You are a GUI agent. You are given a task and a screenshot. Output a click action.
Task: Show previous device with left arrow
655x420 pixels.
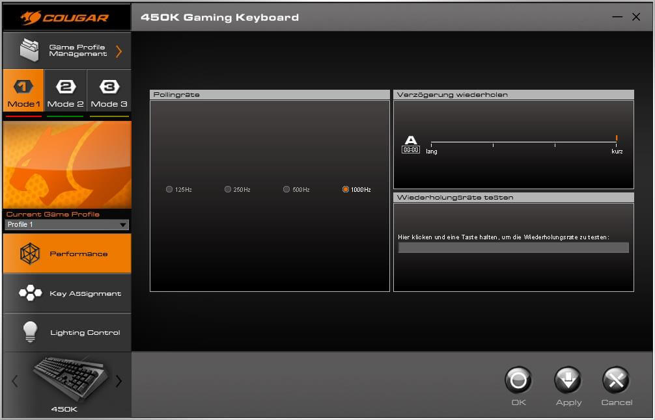(15, 382)
